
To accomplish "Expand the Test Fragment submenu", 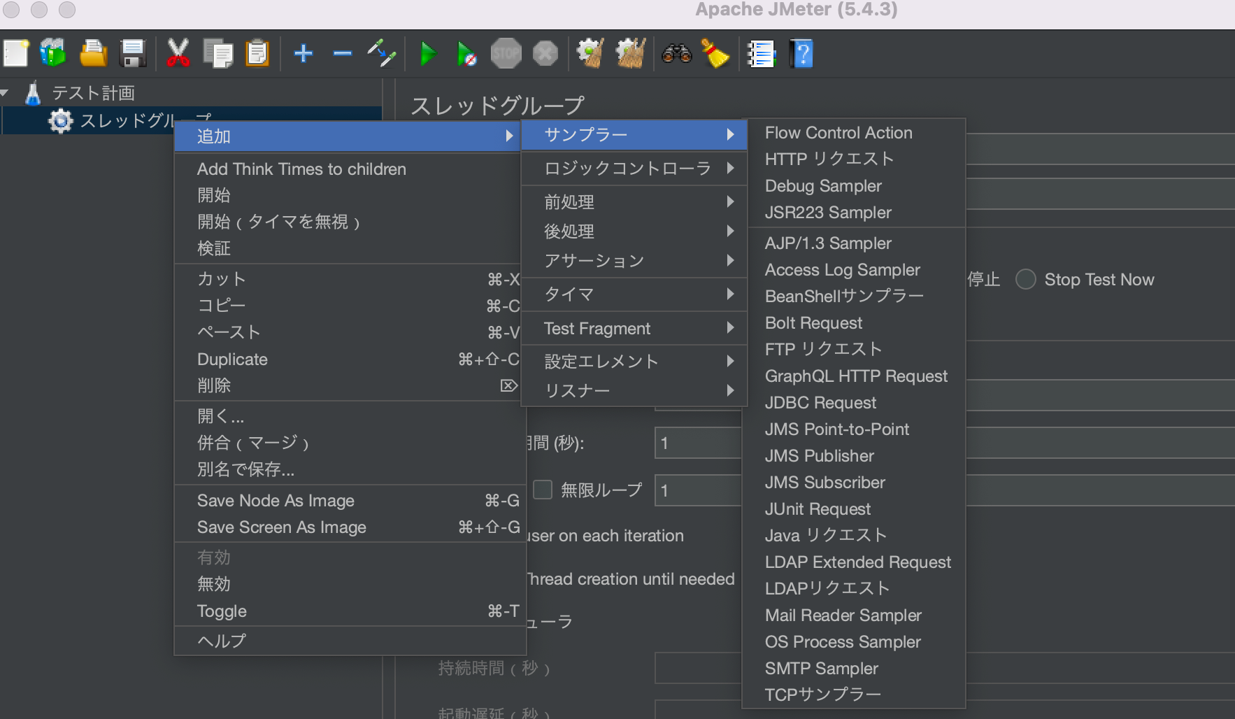I will 634,328.
